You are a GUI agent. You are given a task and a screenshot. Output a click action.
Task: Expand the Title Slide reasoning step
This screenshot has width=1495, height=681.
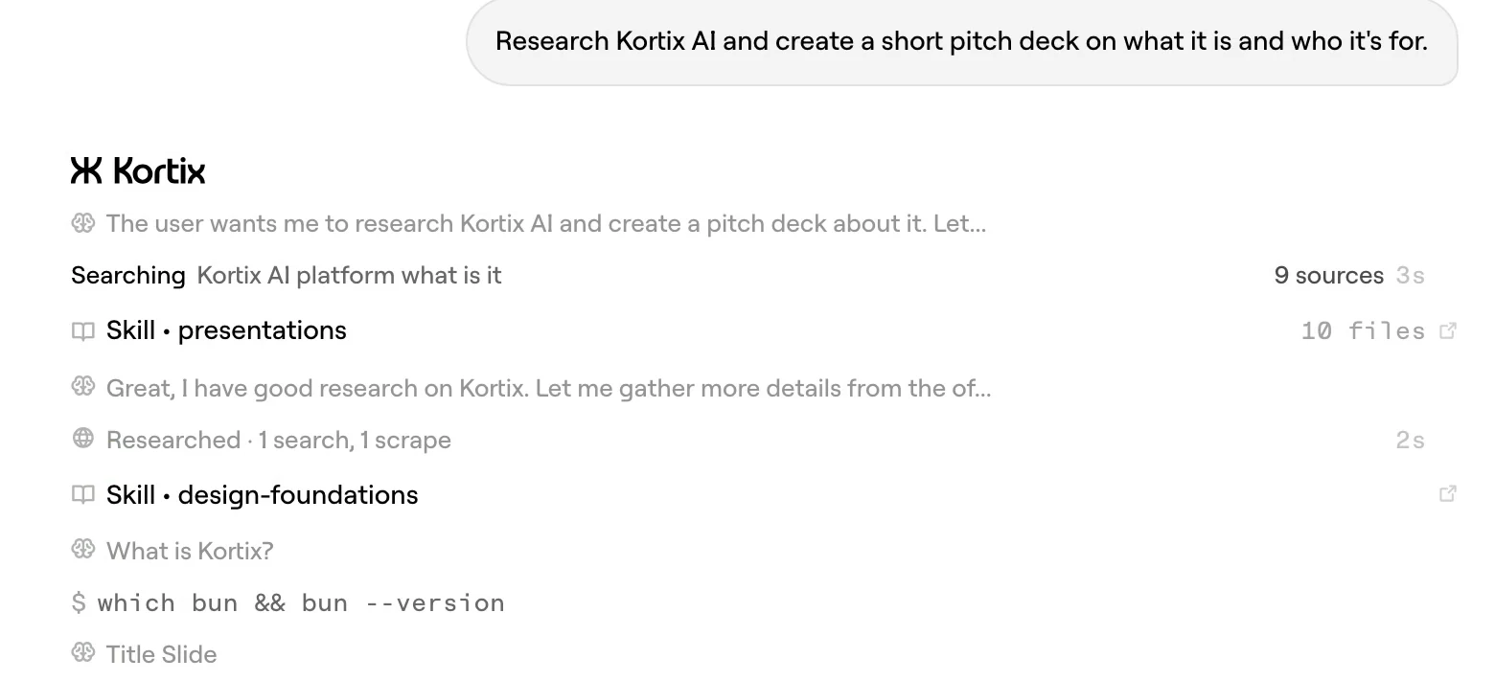pyautogui.click(x=161, y=654)
